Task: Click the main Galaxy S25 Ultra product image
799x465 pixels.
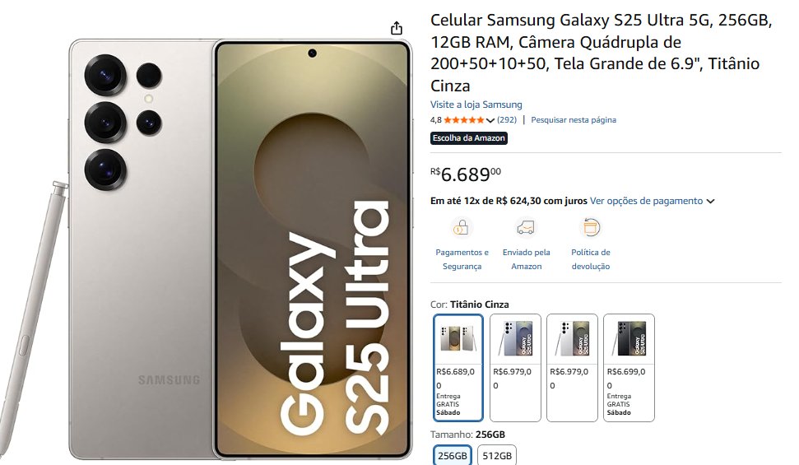Action: pos(239,247)
